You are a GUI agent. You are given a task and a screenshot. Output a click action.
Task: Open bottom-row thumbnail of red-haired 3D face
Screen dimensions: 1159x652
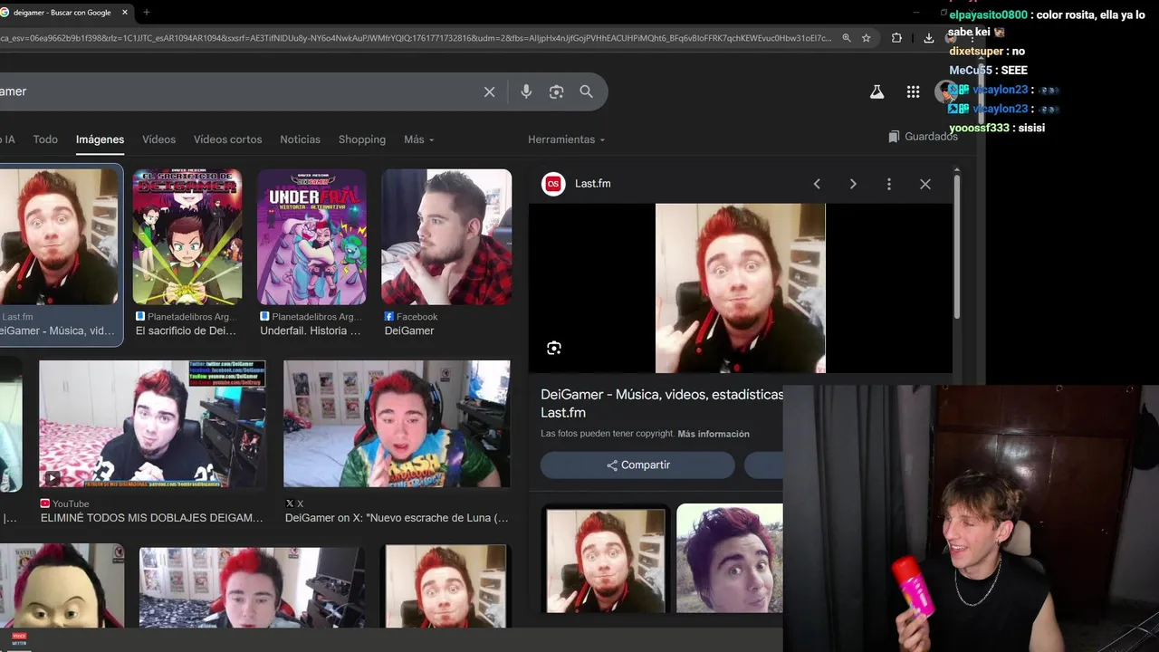point(62,585)
